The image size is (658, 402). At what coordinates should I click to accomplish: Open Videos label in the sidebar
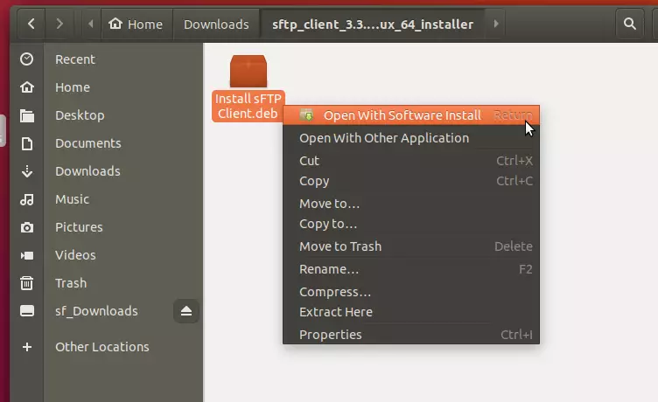[x=75, y=255]
